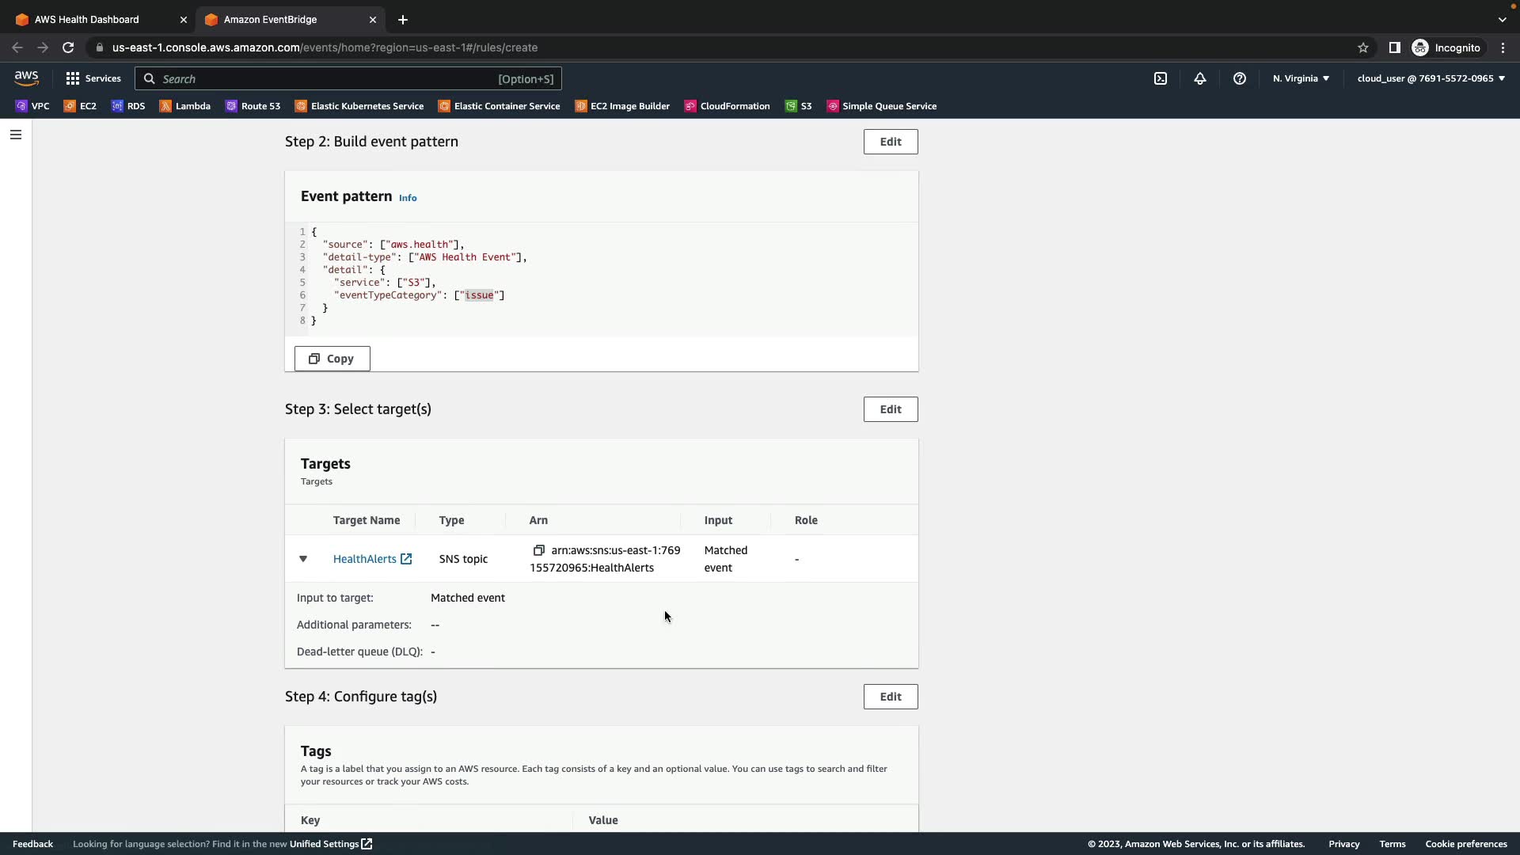The image size is (1520, 855).
Task: Open cloud_user account dropdown
Action: coord(1431,78)
